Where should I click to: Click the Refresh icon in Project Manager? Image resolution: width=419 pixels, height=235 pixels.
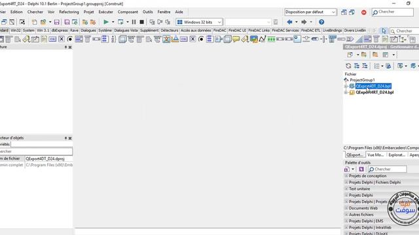[x=348, y=66]
